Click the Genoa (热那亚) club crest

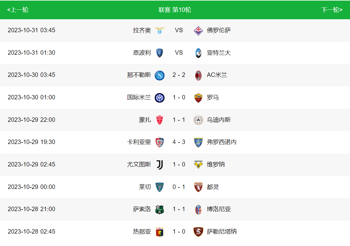coord(160,232)
